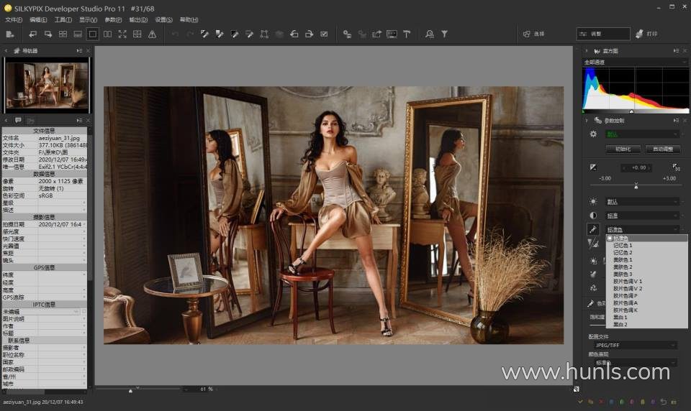Select the crop/trimming tool icon
The height and width of the screenshot is (411, 691).
[x=264, y=34]
